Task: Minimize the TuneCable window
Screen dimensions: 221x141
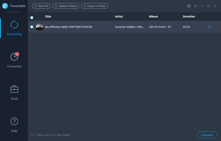Action: click(202, 6)
